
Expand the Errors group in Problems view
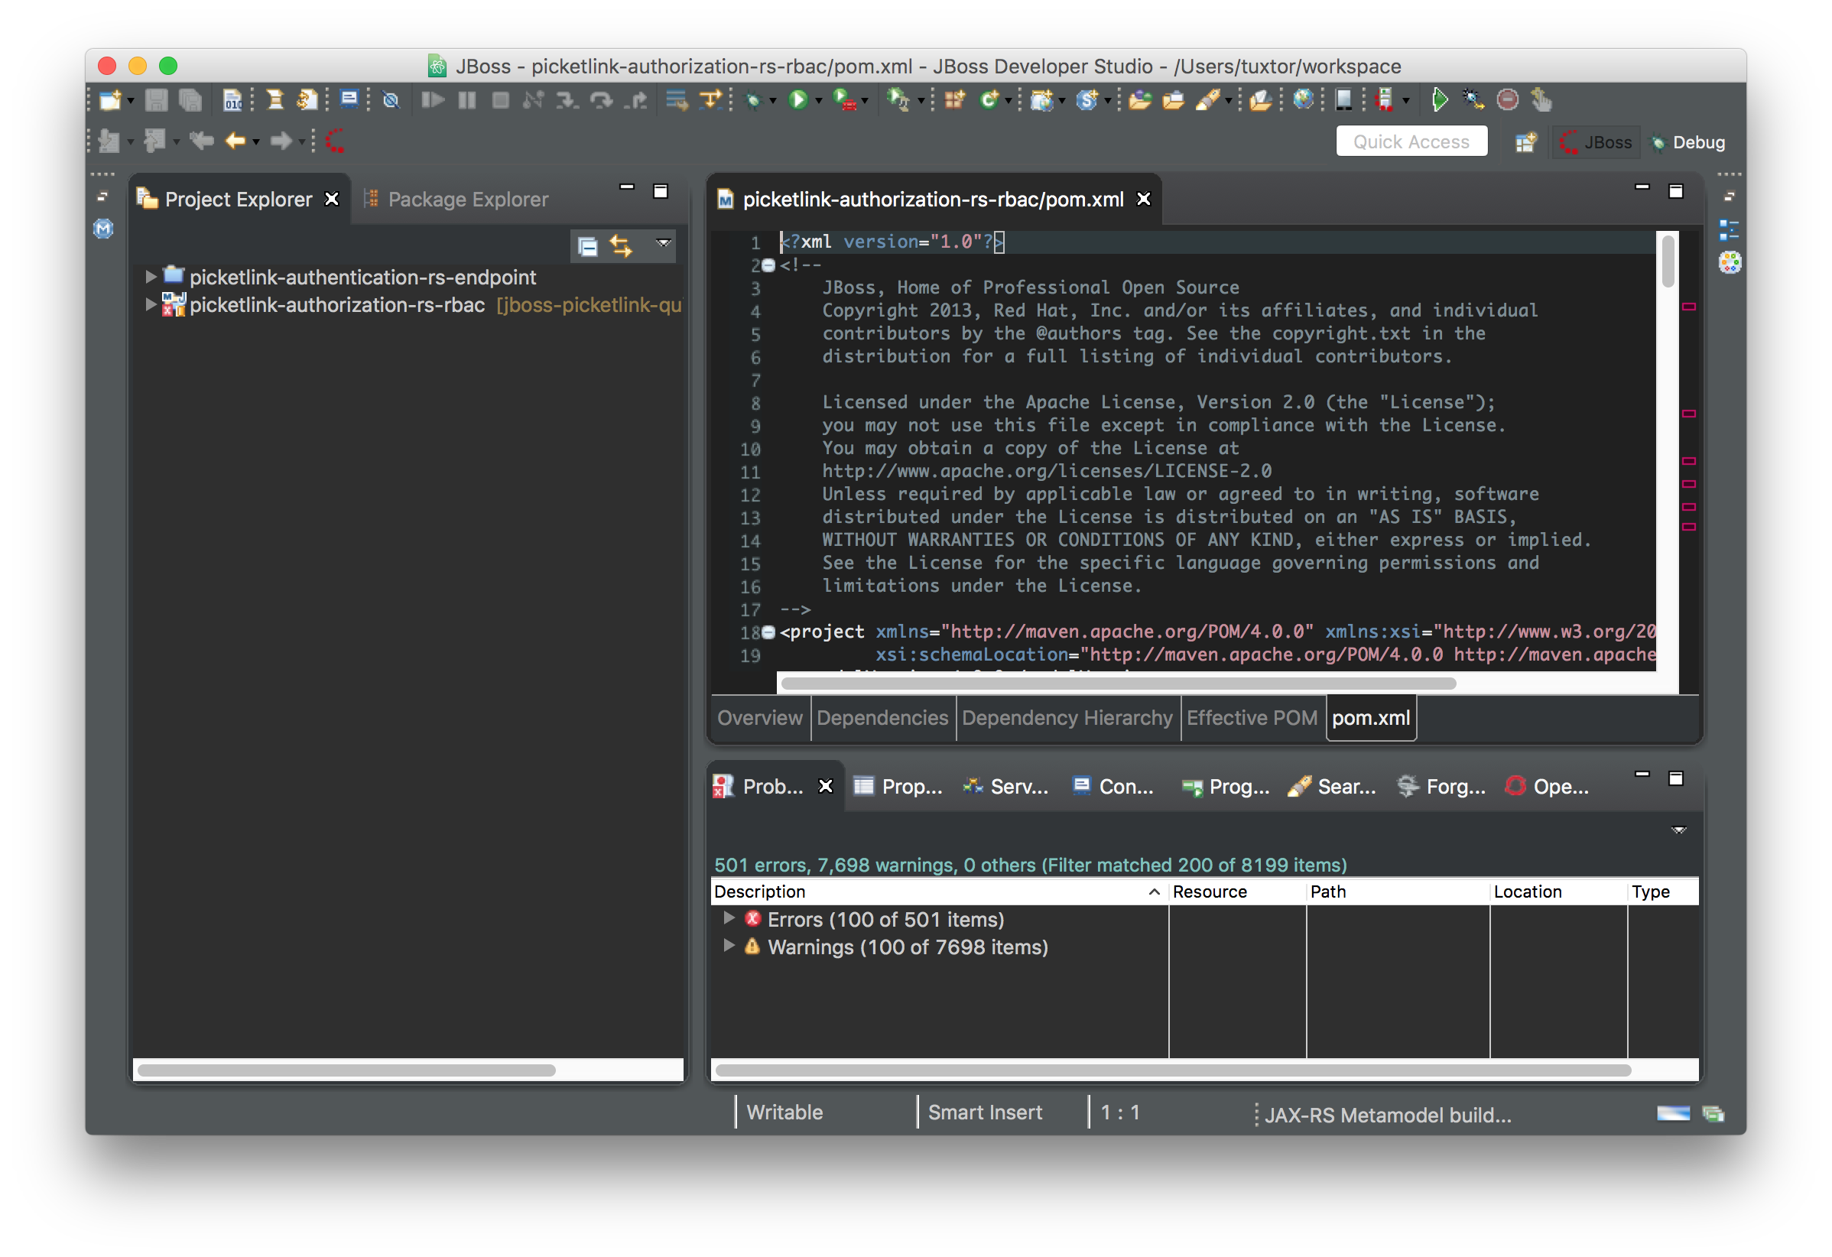[729, 918]
